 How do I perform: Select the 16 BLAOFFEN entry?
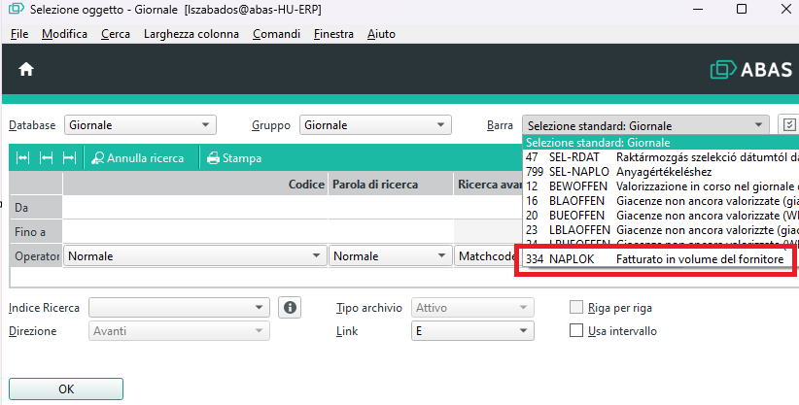pos(661,201)
